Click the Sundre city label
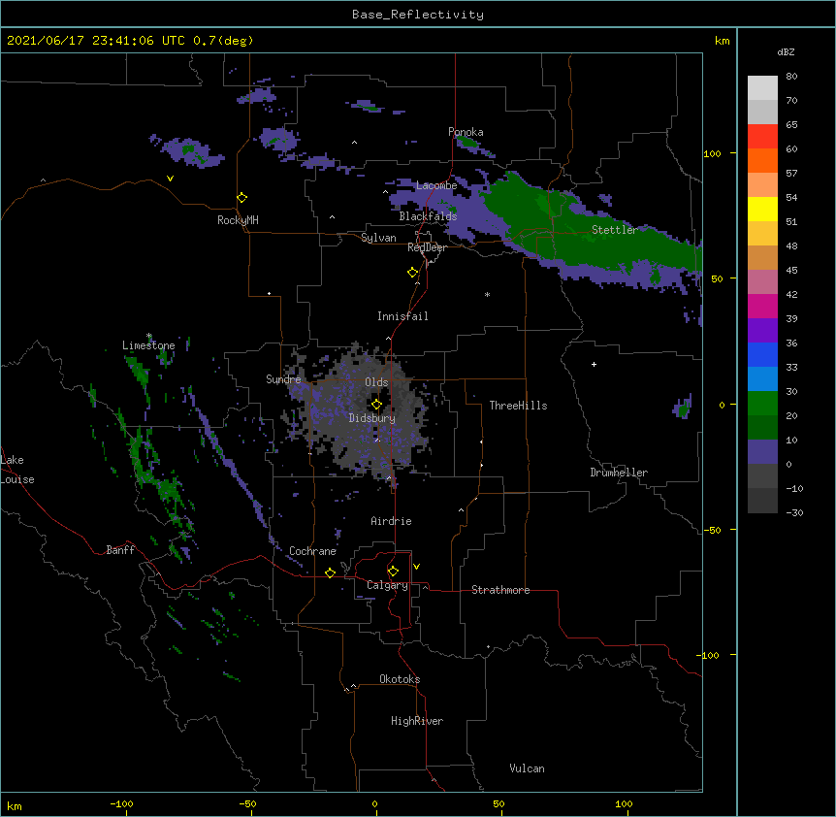836x817 pixels. (x=283, y=379)
